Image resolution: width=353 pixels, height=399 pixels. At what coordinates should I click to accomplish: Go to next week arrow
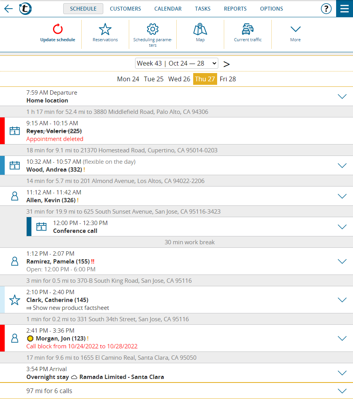(227, 64)
